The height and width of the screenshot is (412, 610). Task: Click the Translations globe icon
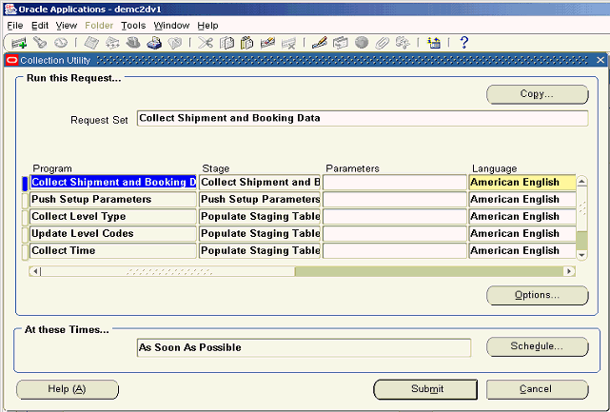pyautogui.click(x=362, y=43)
